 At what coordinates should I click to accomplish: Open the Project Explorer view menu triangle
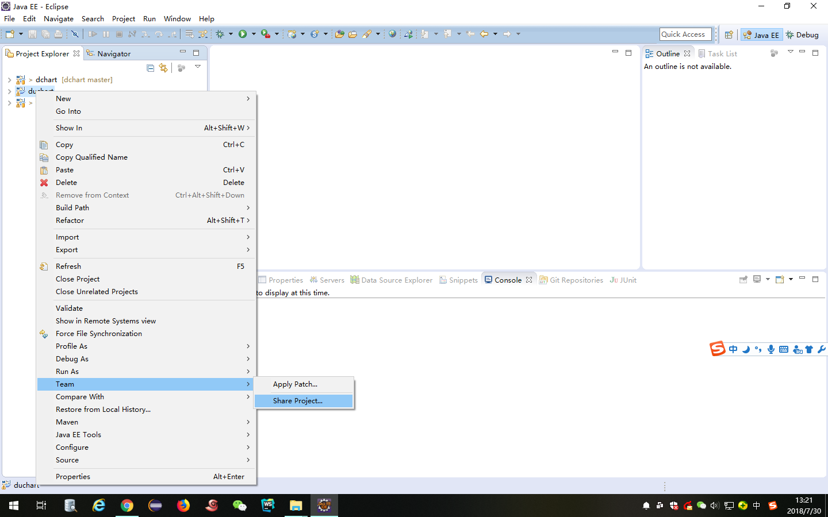click(198, 67)
